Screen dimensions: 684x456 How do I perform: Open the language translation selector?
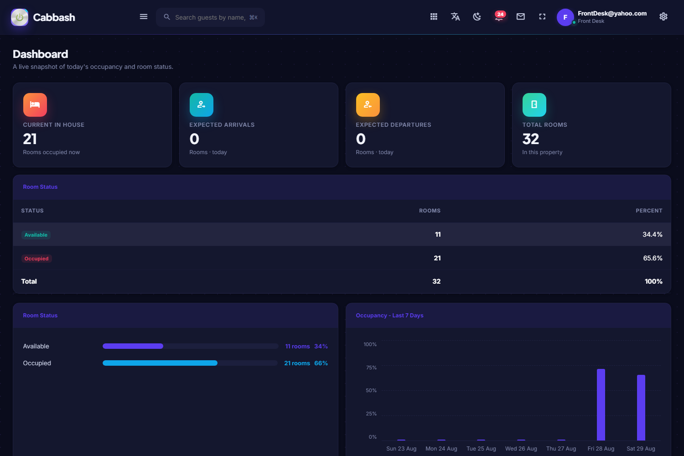pyautogui.click(x=455, y=17)
